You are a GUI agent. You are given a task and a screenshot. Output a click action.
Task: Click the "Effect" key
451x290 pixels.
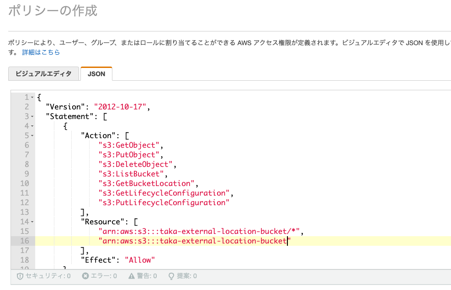point(98,260)
